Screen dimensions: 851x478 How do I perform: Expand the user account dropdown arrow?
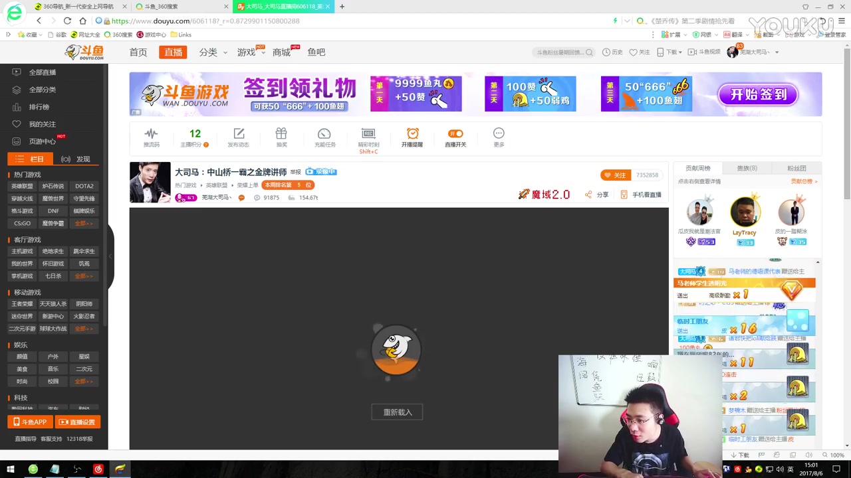click(777, 52)
